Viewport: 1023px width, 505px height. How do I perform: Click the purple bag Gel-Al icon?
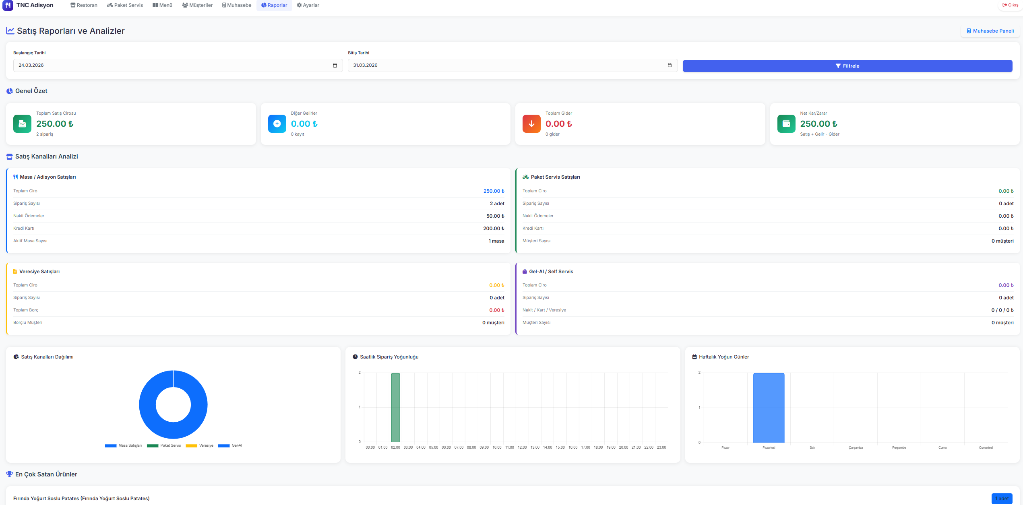point(525,272)
